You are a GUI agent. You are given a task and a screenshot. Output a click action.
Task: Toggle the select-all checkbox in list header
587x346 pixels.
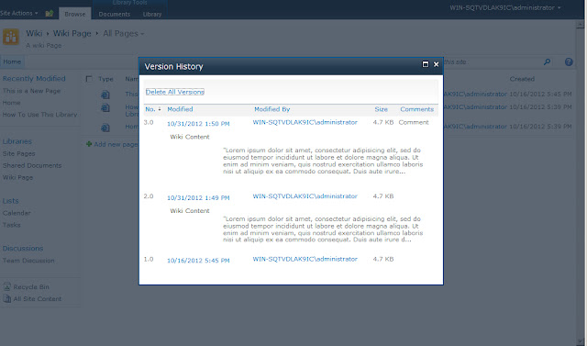click(89, 79)
